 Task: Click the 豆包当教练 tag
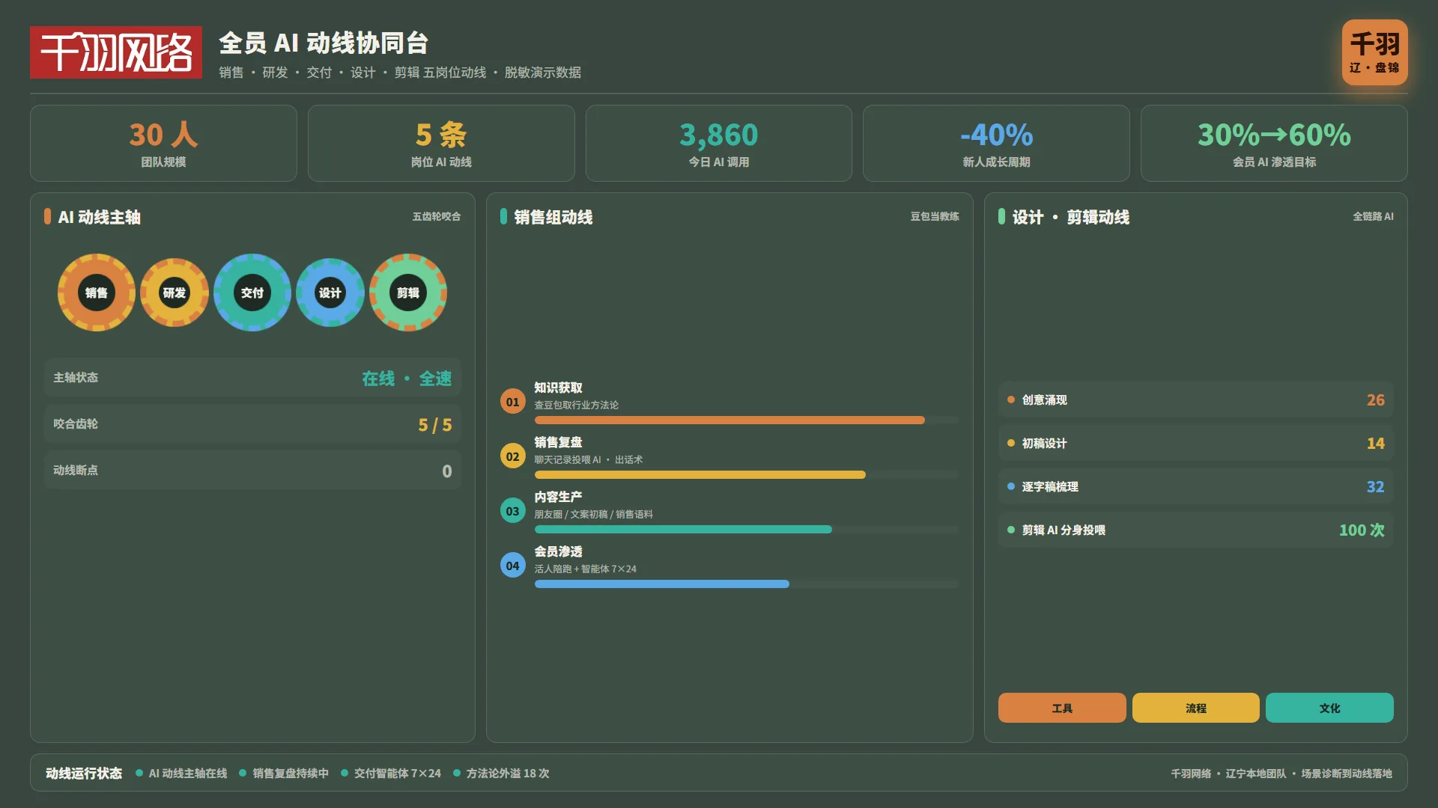[x=935, y=216]
